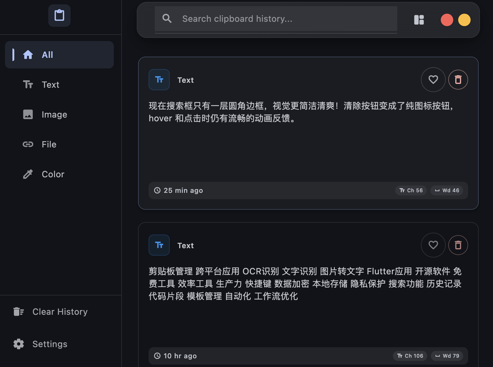Select the hover animation text content
The image size is (493, 367).
(x=301, y=112)
